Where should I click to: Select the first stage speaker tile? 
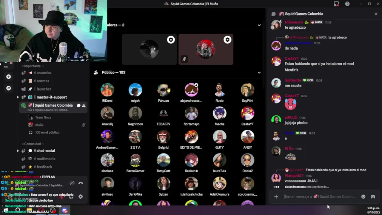coord(149,49)
